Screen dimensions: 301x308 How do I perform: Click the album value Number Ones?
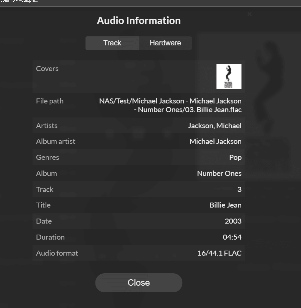point(219,174)
